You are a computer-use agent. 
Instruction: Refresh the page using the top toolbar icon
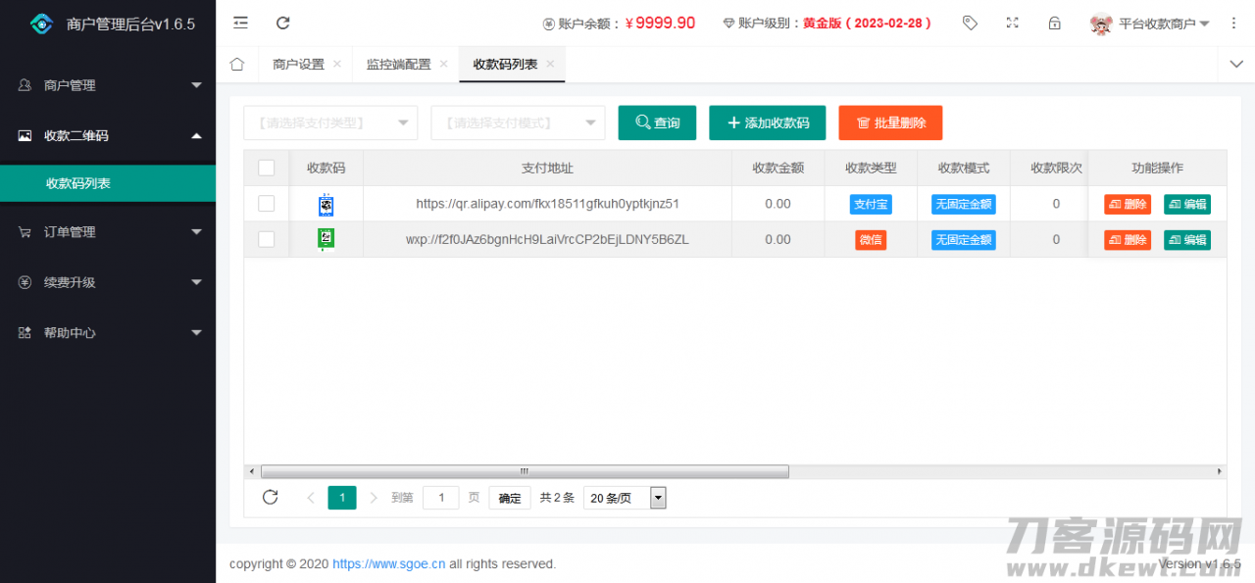[283, 22]
